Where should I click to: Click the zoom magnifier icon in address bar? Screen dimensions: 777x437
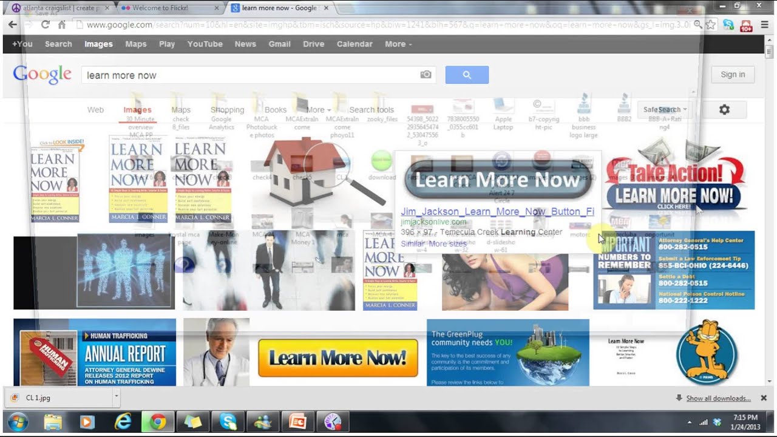[698, 25]
